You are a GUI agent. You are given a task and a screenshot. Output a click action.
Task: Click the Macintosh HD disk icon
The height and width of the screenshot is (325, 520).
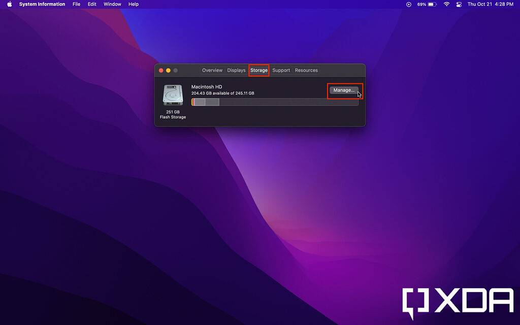coord(173,95)
